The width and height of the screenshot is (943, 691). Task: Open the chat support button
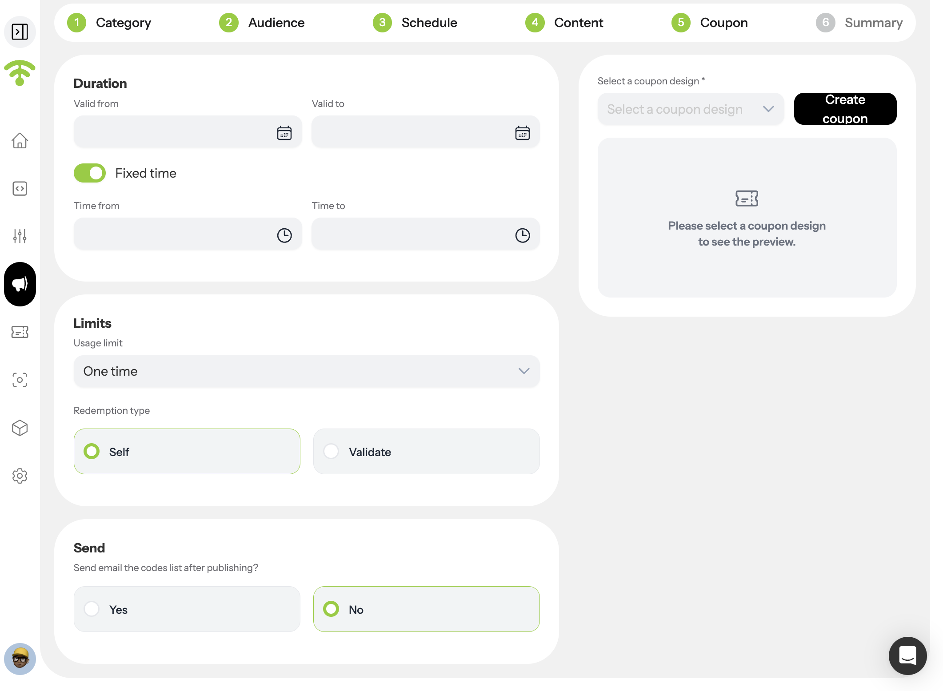(907, 655)
